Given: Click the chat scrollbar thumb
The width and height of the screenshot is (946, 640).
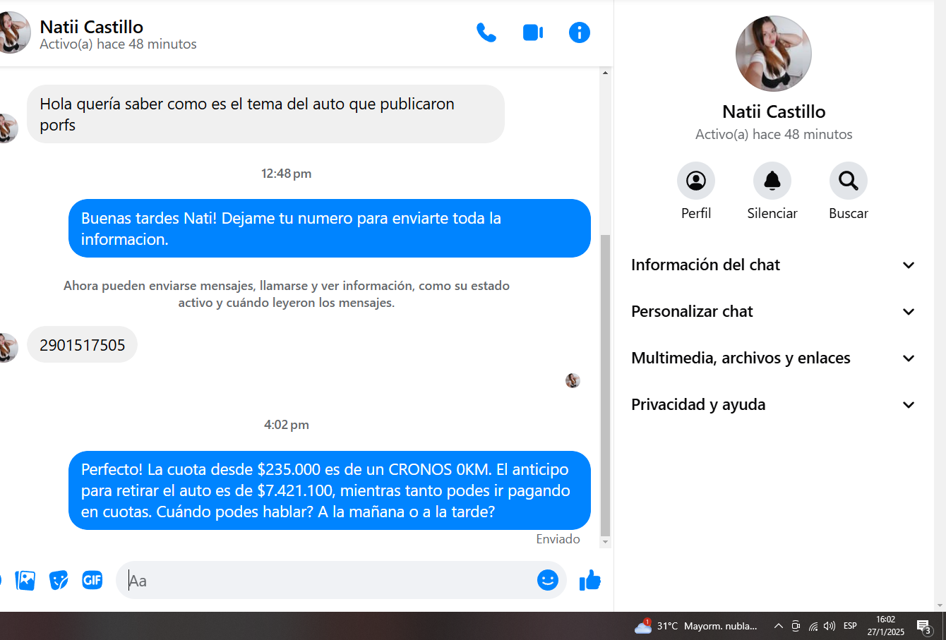Looking at the screenshot, I should 605,385.
